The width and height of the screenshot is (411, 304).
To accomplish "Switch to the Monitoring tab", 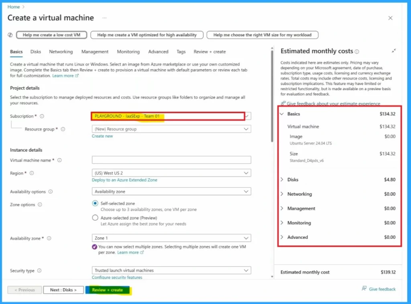I will [x=128, y=52].
